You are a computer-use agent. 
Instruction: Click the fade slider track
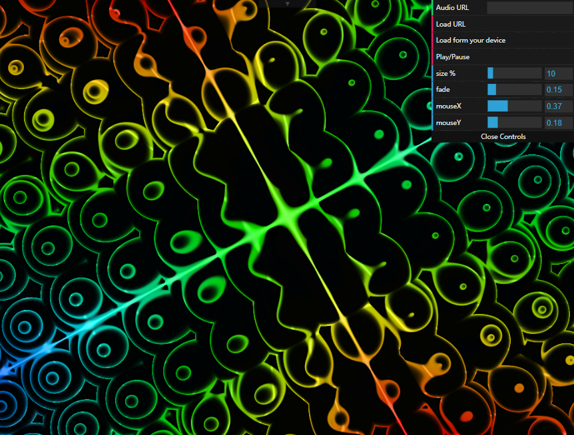point(514,90)
